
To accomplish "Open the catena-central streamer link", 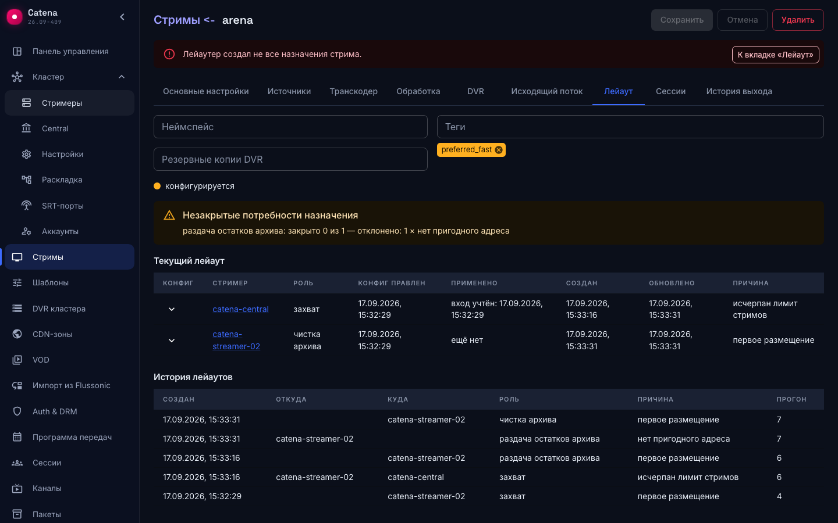I will [x=240, y=309].
